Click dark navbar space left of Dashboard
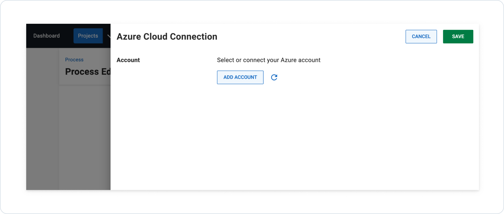This screenshot has height=214, width=504. [29, 36]
